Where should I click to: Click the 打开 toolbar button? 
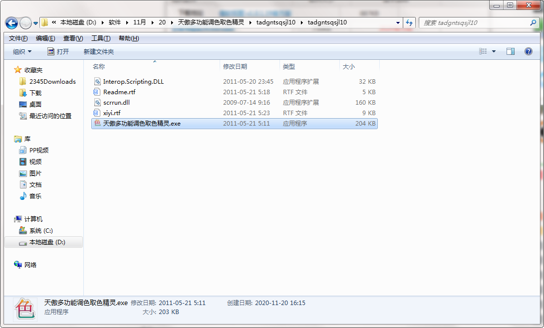click(x=58, y=52)
